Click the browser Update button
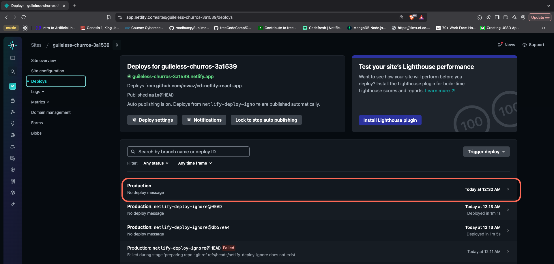Viewport: 554px width, 264px height. (x=540, y=17)
